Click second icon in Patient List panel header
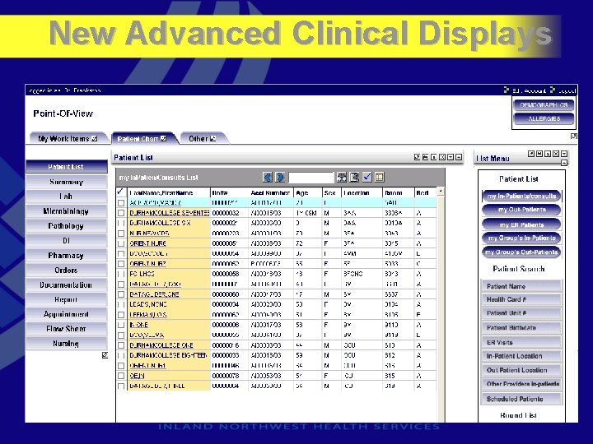 point(426,157)
